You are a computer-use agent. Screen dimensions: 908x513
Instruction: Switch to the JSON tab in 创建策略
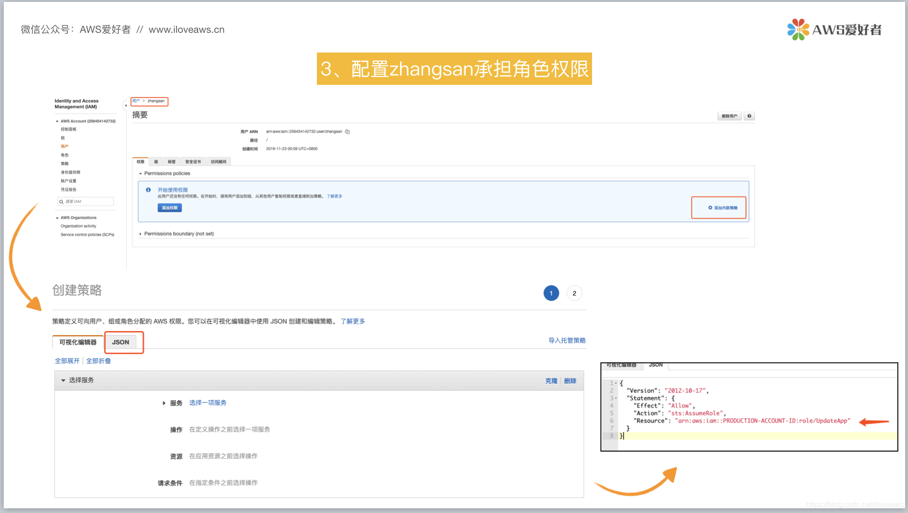[121, 342]
